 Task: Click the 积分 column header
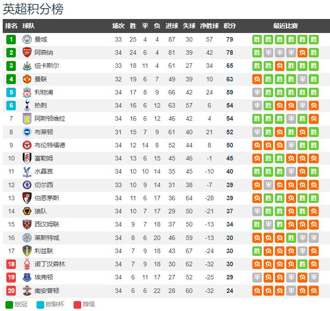pos(230,26)
